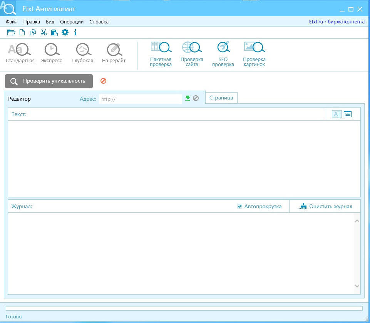Click the Адрес http:// input field
Screen dimensions: 370x323
[x=140, y=99]
